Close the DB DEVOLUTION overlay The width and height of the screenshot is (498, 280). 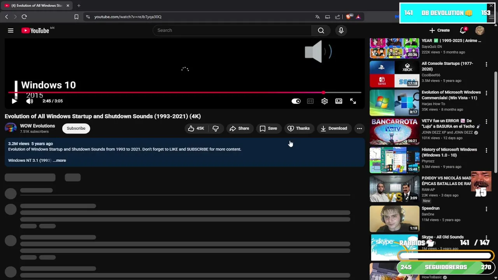pos(491,6)
